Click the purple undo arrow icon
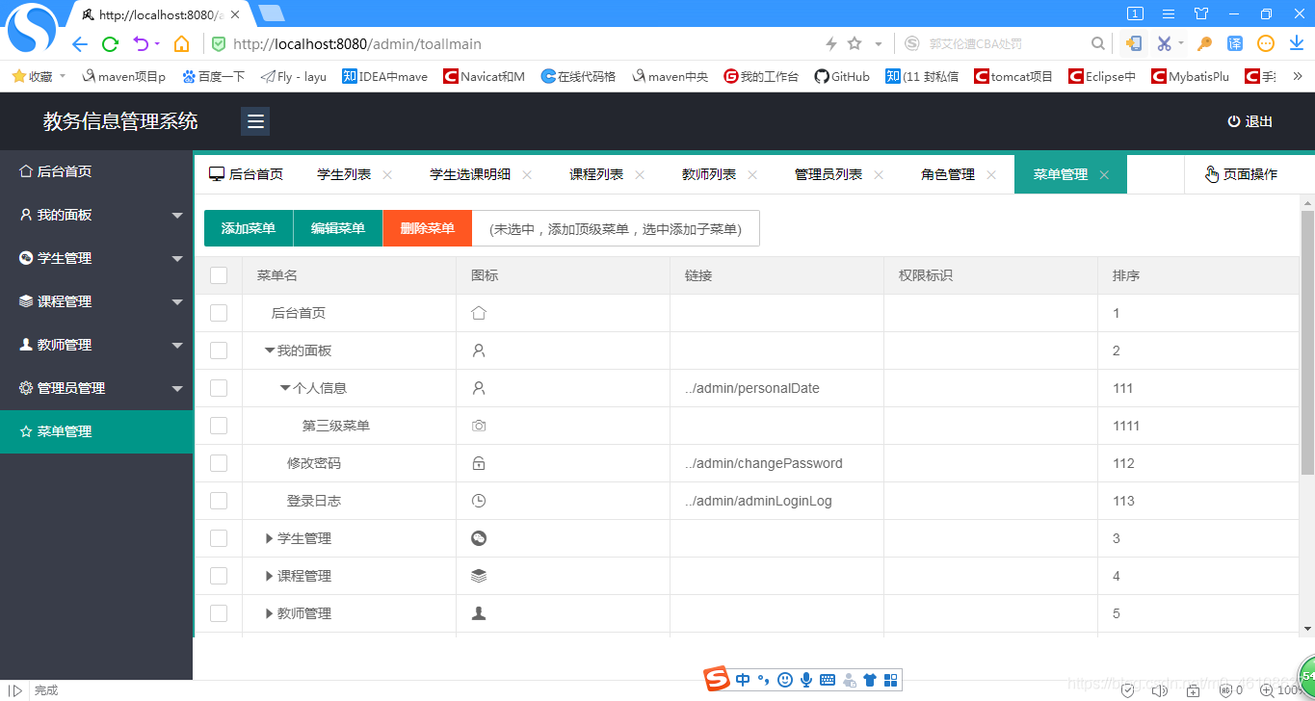This screenshot has width=1315, height=701. (x=141, y=44)
